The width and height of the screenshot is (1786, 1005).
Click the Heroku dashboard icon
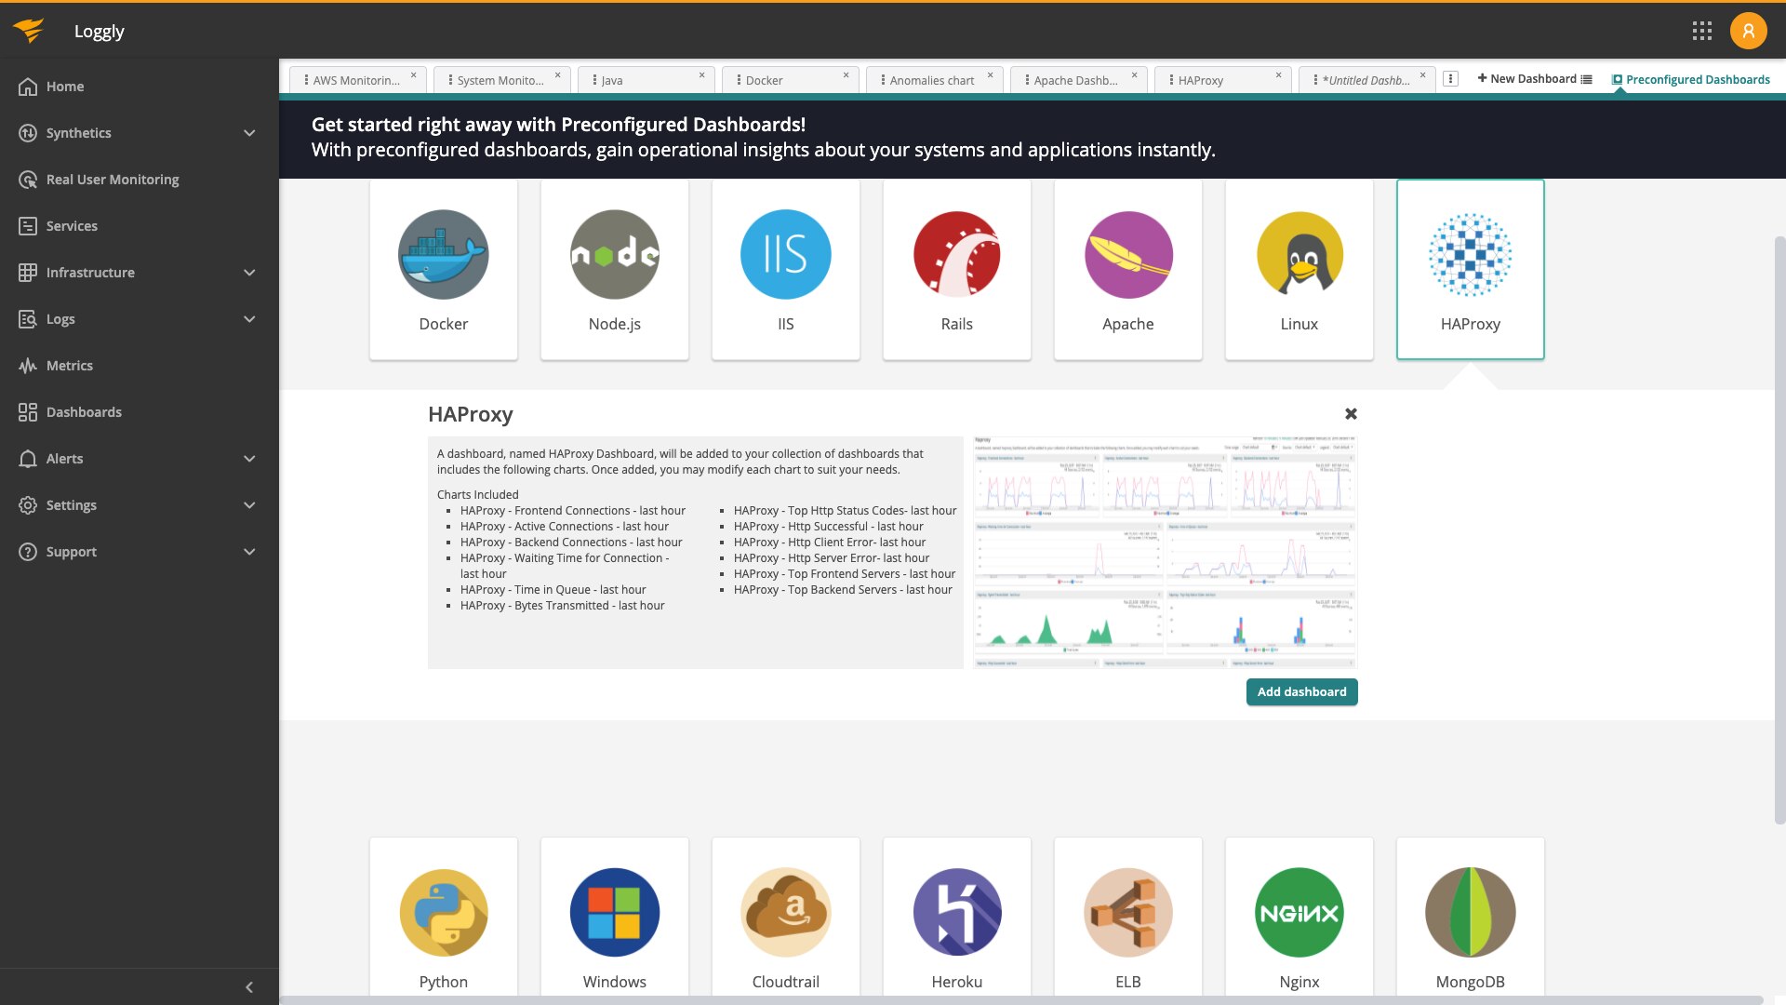(956, 913)
